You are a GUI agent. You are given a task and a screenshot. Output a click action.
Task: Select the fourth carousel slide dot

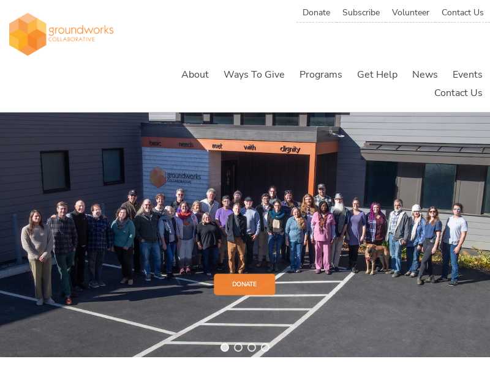pos(265,347)
